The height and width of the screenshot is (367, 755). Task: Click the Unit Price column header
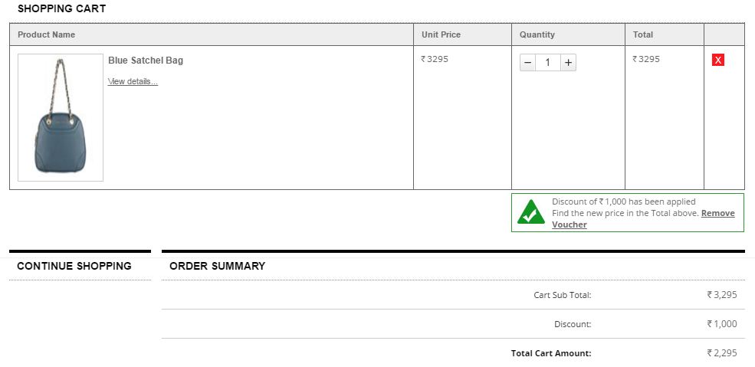(x=441, y=34)
